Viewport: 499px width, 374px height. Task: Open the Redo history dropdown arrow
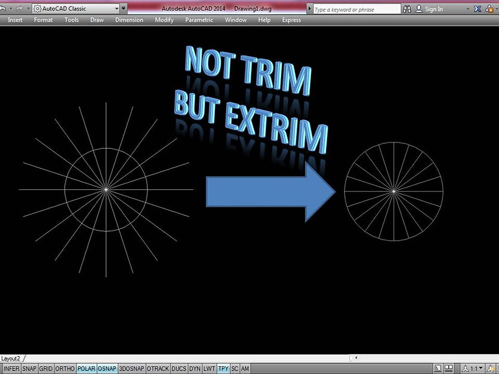[x=28, y=8]
